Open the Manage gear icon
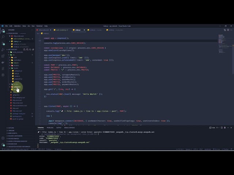The width and height of the screenshot is (234, 175). (x=3, y=144)
